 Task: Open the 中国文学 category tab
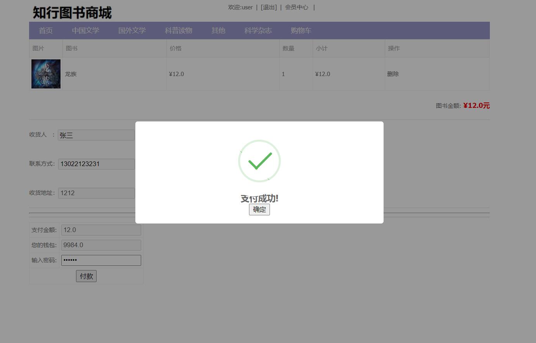point(85,30)
